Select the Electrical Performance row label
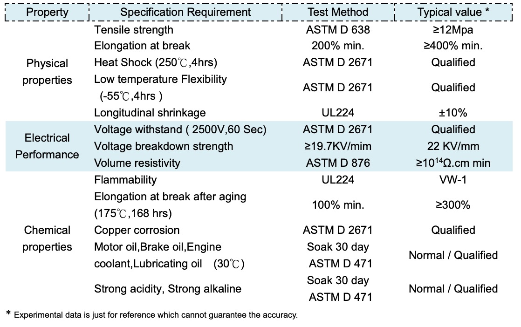The image size is (521, 327). [x=47, y=146]
